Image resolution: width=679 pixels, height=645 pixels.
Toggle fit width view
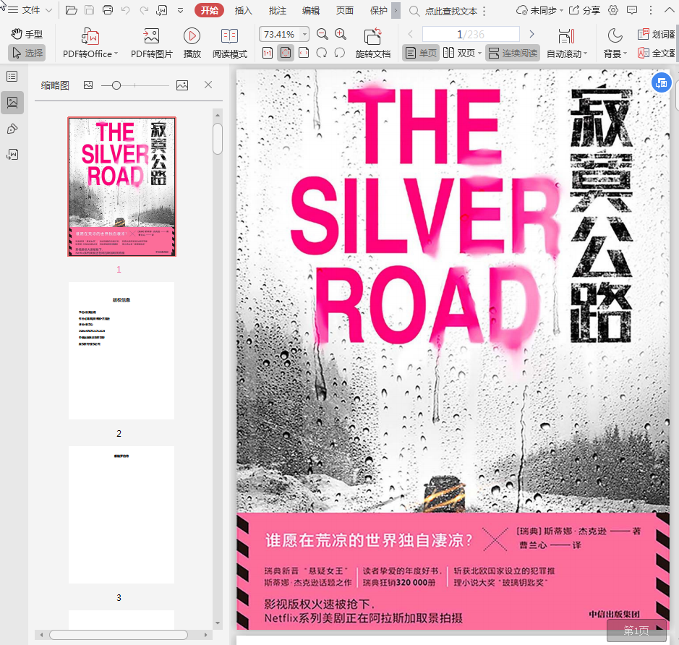pos(304,53)
